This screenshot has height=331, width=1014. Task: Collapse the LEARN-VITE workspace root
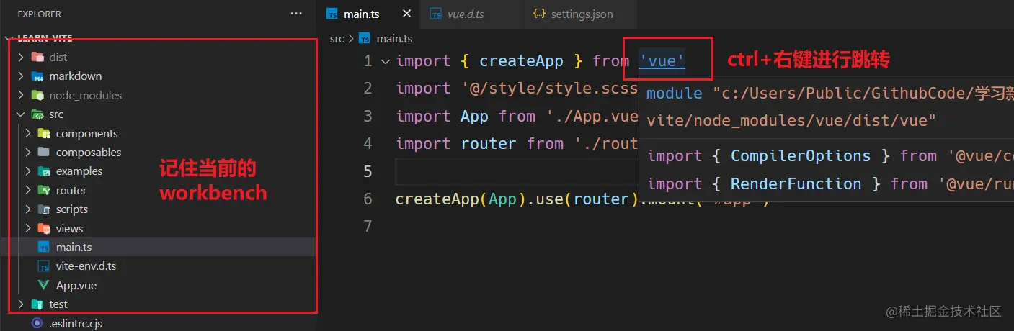(x=9, y=38)
